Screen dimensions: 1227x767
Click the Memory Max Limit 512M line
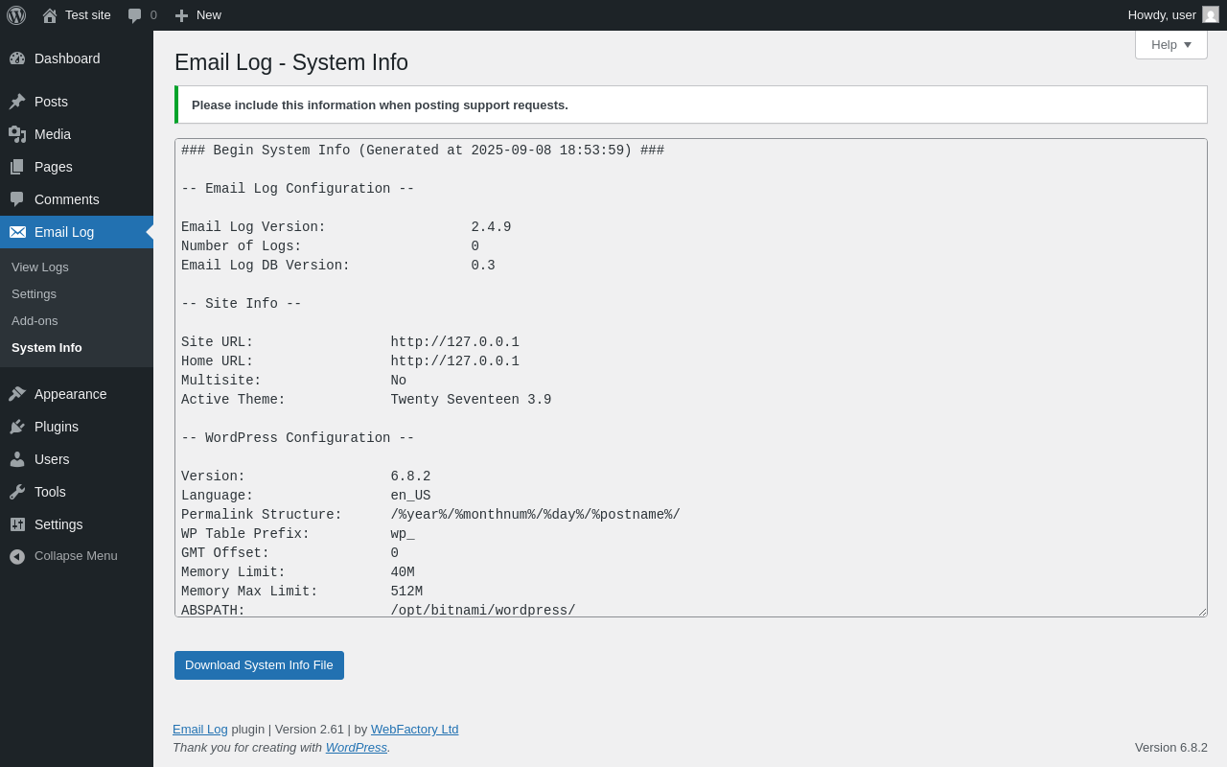click(302, 592)
